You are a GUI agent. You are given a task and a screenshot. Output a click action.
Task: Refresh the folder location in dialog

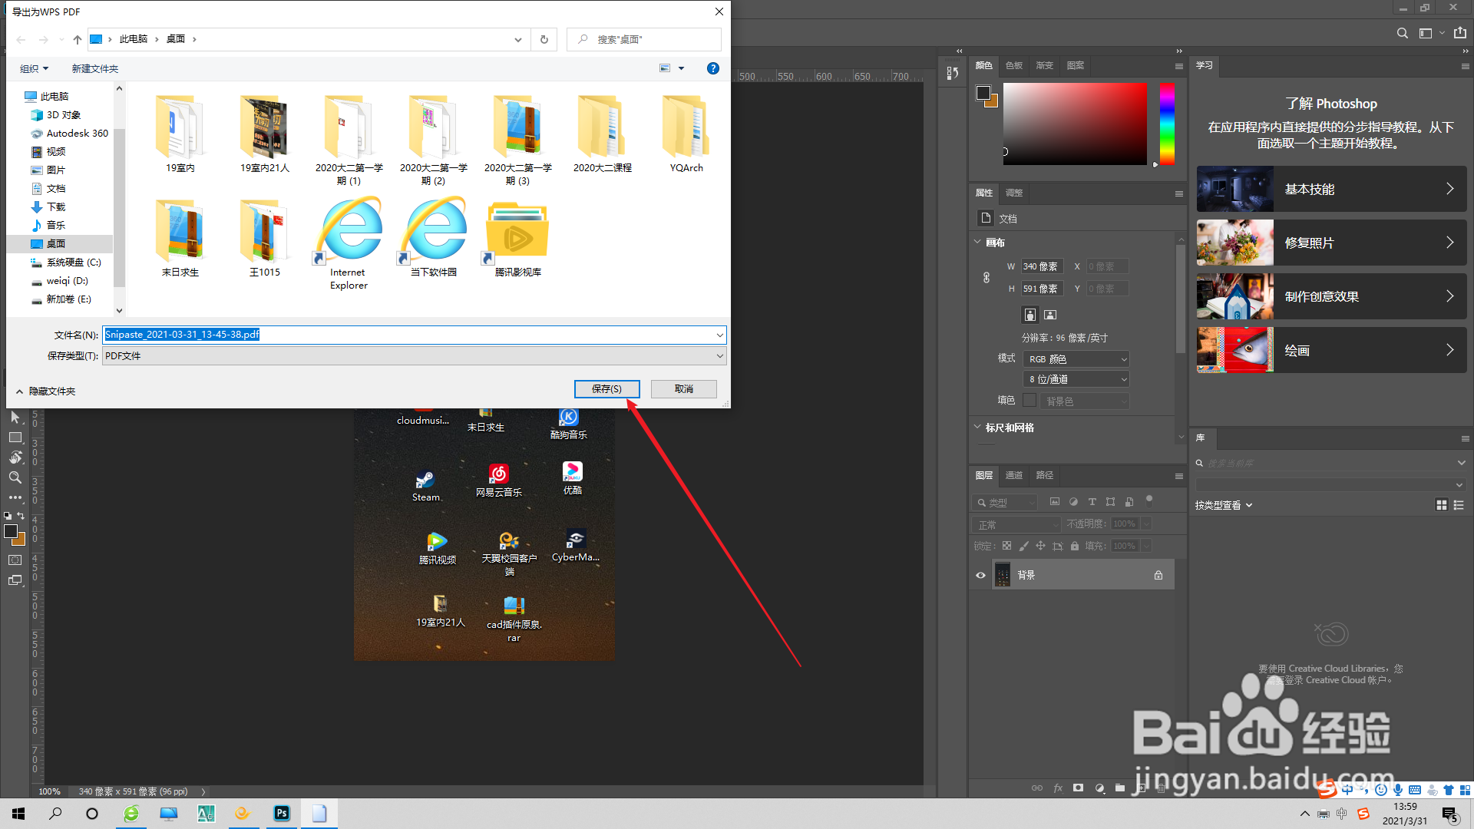click(544, 39)
